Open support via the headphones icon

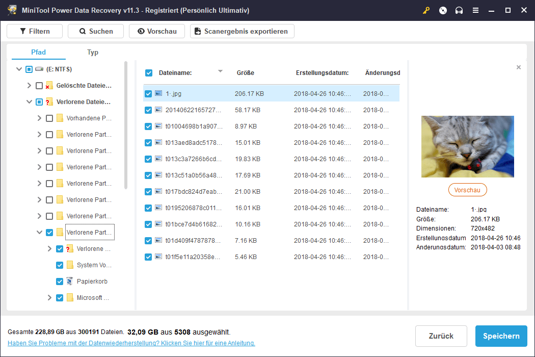coord(459,10)
